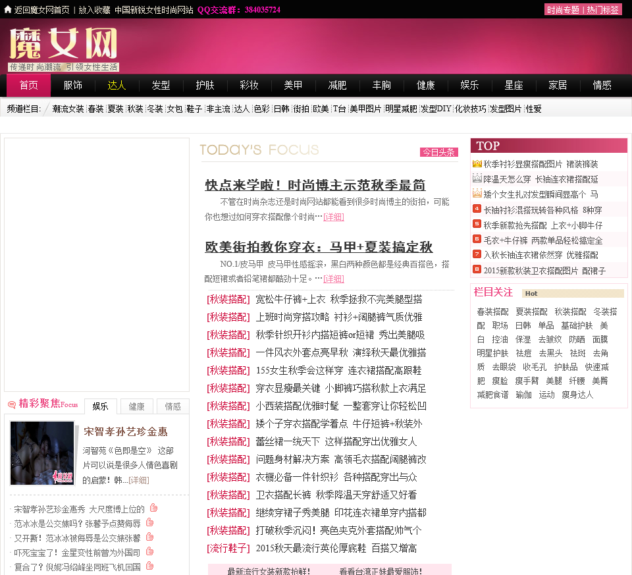
Task: Click the number 8 rank badge
Action: (x=477, y=269)
